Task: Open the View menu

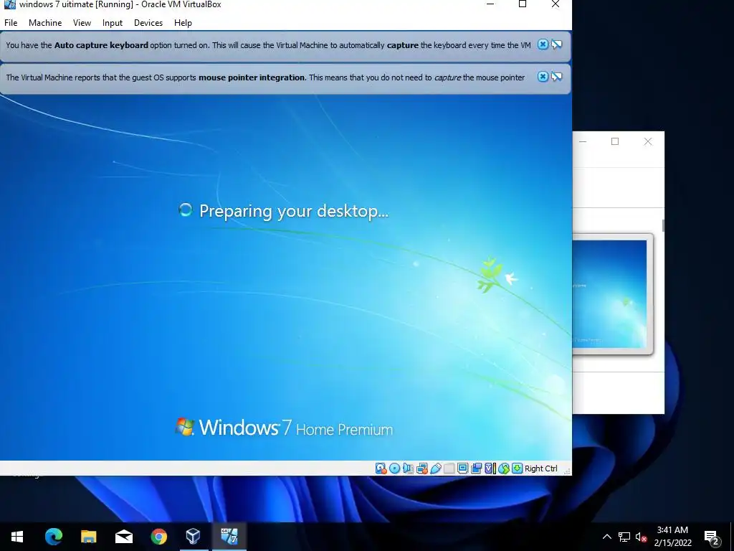Action: tap(82, 22)
